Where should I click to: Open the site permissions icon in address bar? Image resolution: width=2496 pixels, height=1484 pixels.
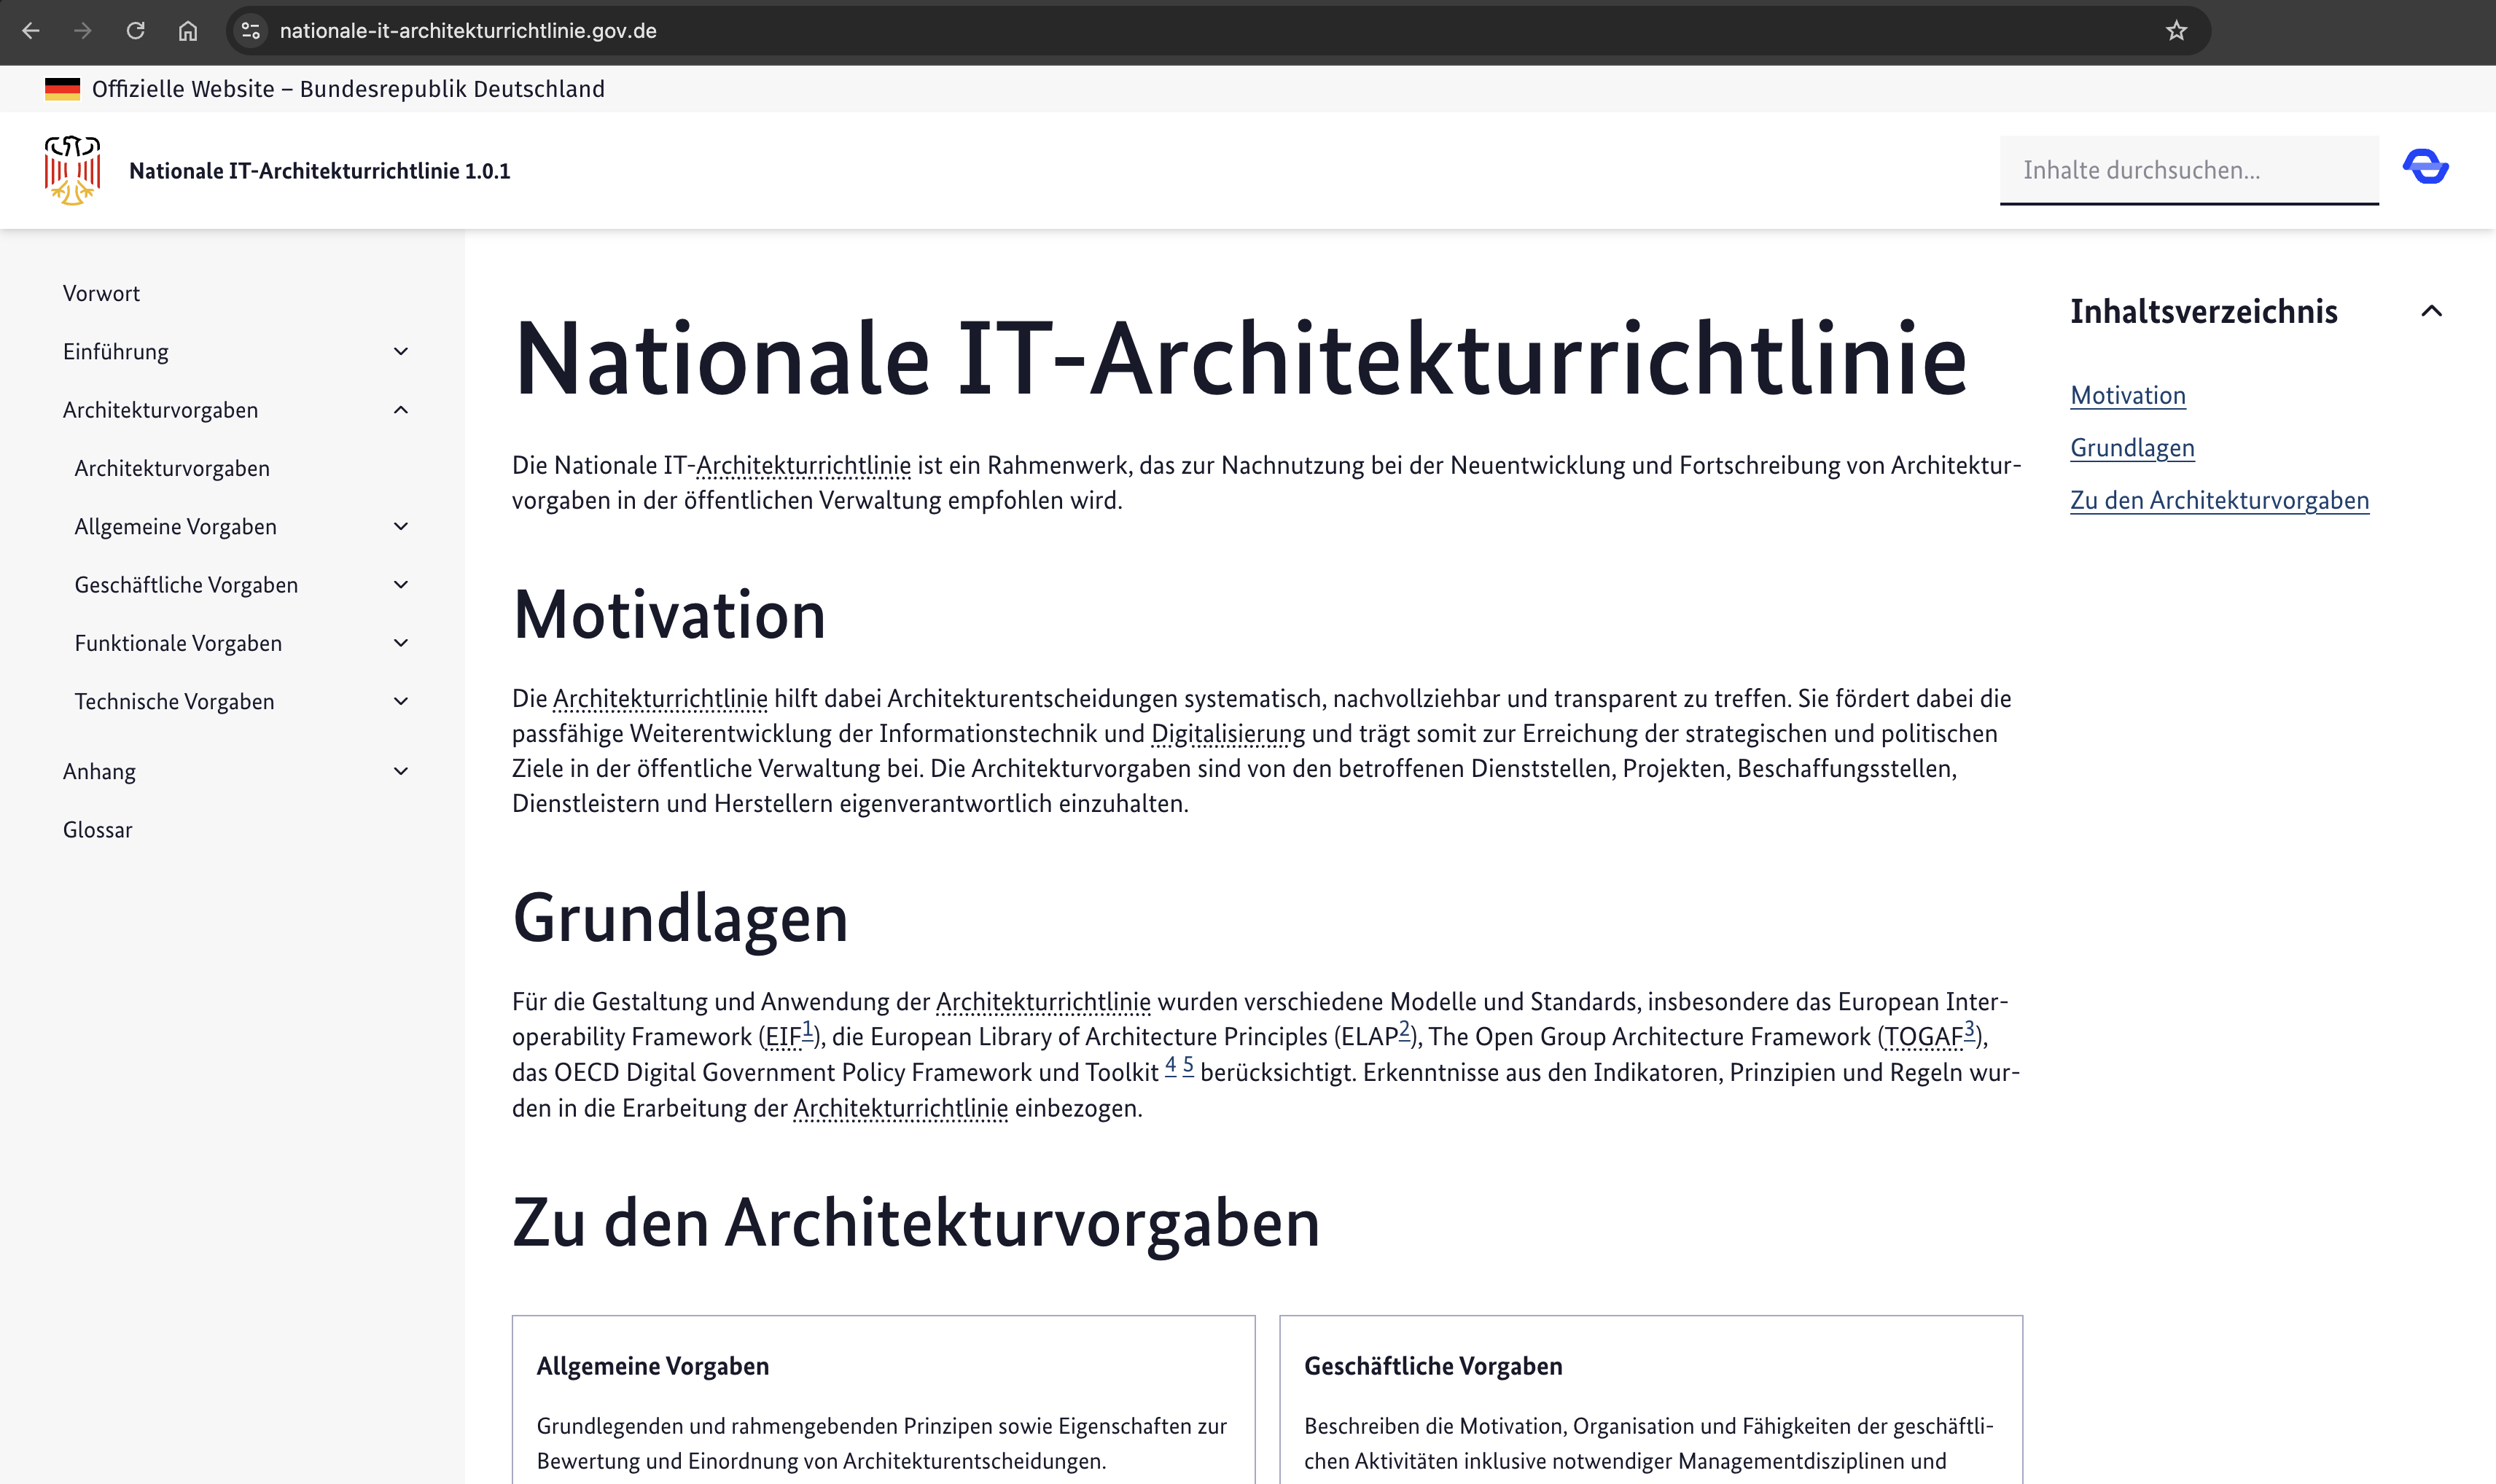tap(250, 31)
